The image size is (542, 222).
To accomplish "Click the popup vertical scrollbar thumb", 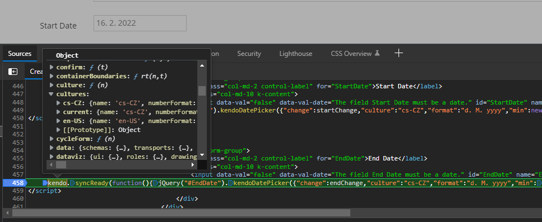I will tap(202, 91).
